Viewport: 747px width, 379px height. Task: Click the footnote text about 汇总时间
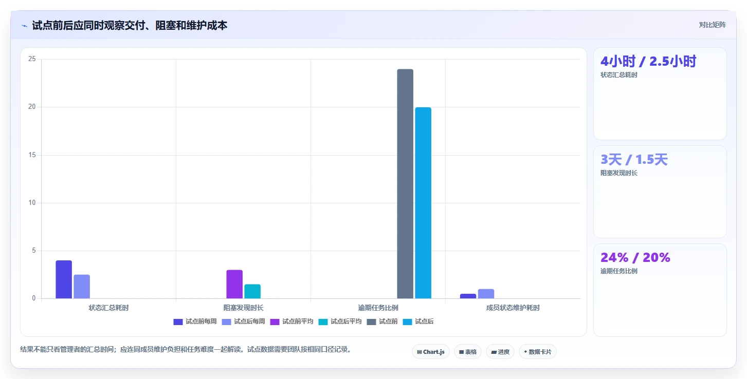[185, 350]
